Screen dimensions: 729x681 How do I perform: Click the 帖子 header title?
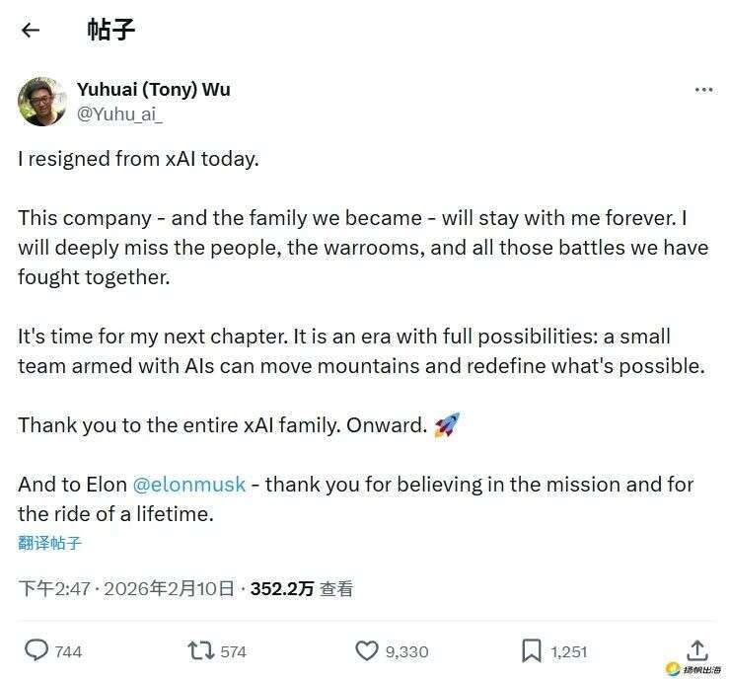point(110,30)
